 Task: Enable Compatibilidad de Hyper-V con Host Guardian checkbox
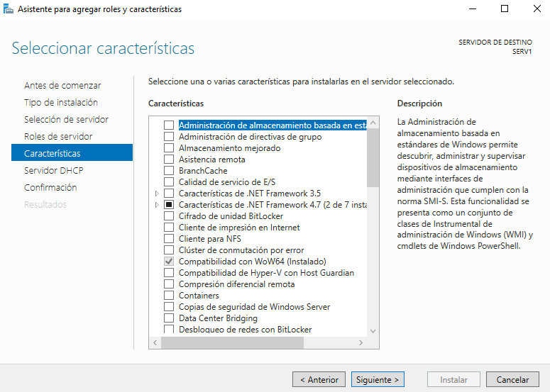169,272
